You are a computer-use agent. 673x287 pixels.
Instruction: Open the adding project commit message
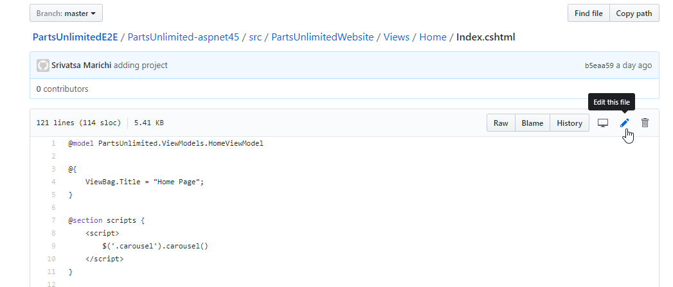[x=140, y=65]
